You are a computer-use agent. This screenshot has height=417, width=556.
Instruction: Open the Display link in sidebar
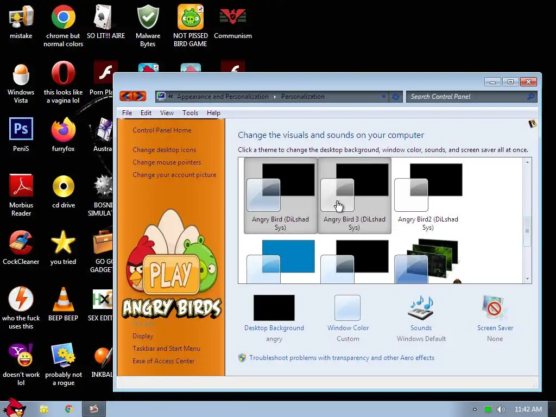[143, 336]
